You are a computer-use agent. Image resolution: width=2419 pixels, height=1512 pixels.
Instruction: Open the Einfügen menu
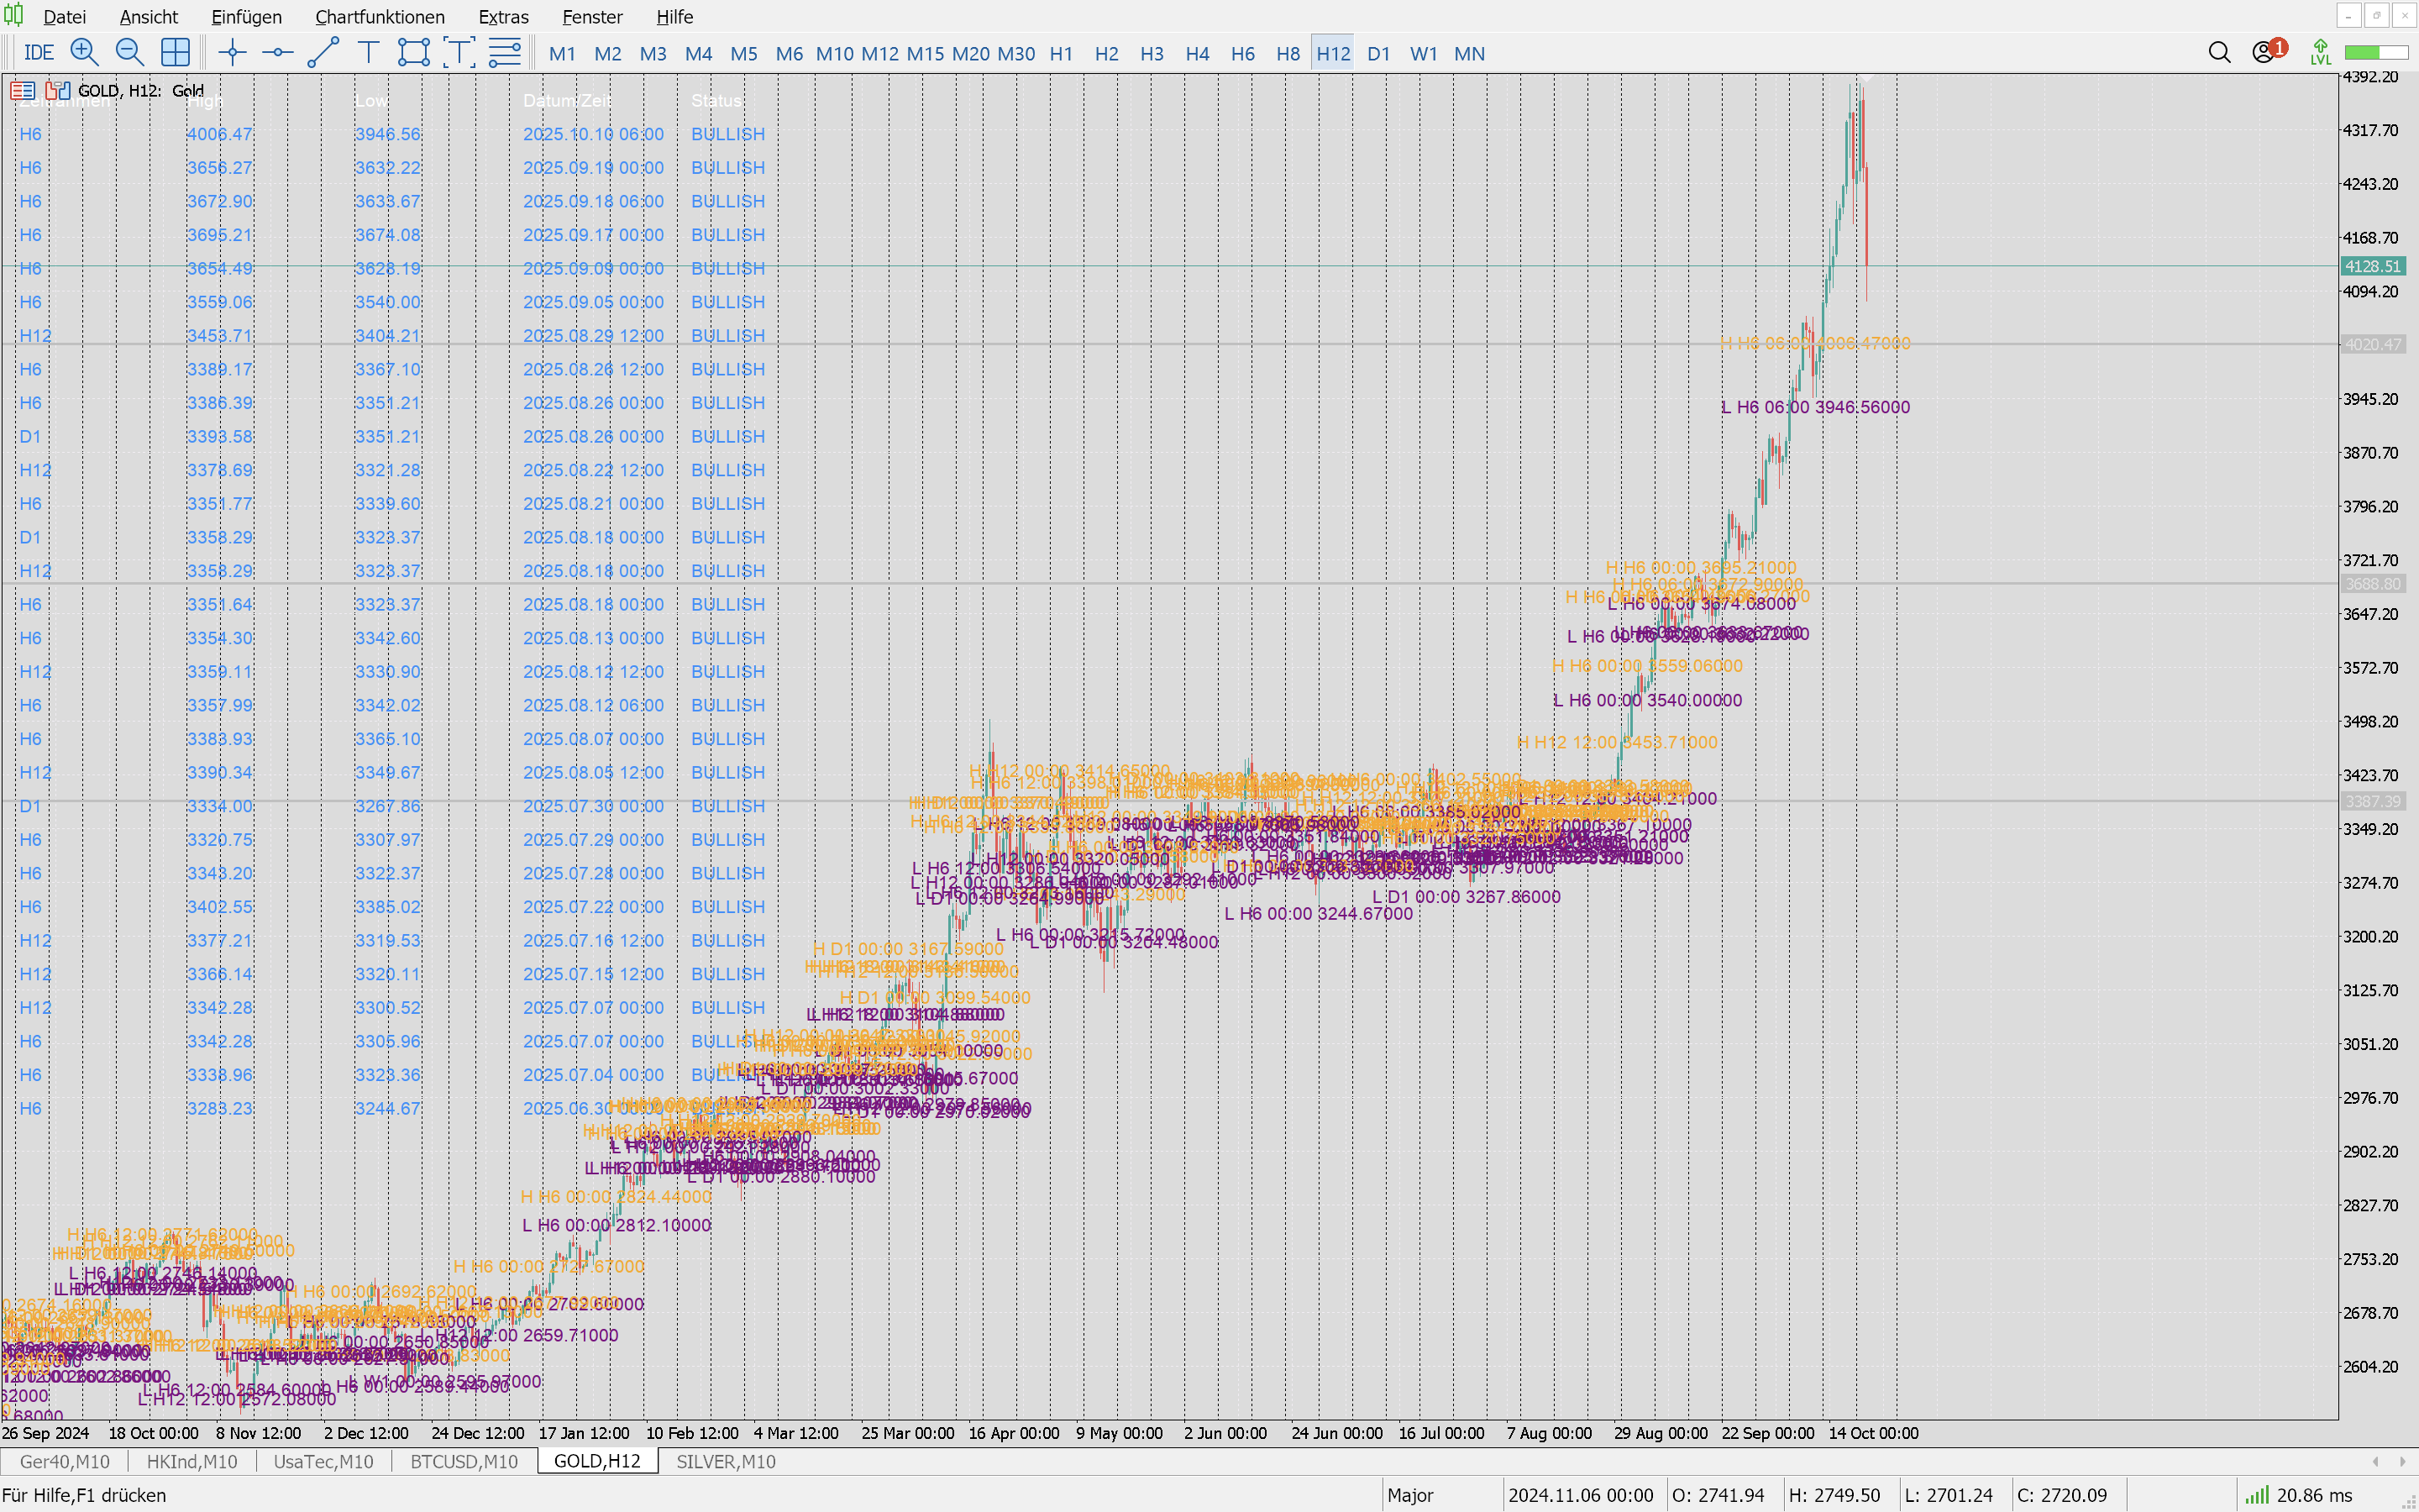pyautogui.click(x=246, y=17)
